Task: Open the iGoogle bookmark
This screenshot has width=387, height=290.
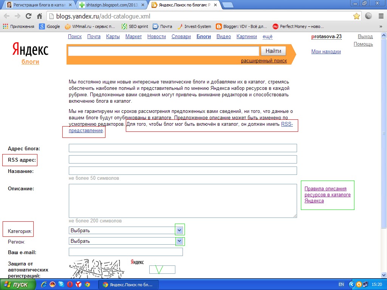Action: [x=50, y=26]
